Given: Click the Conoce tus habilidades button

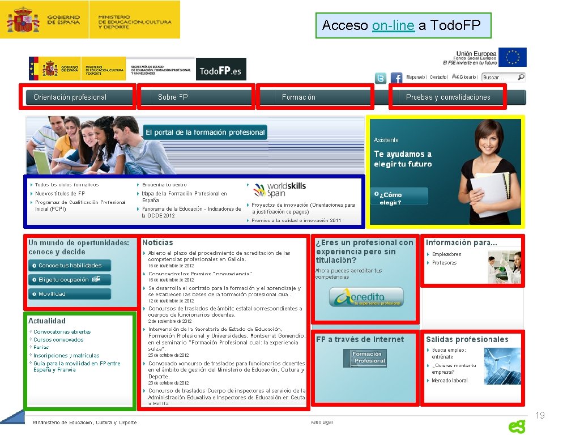Looking at the screenshot, I should click(x=69, y=266).
